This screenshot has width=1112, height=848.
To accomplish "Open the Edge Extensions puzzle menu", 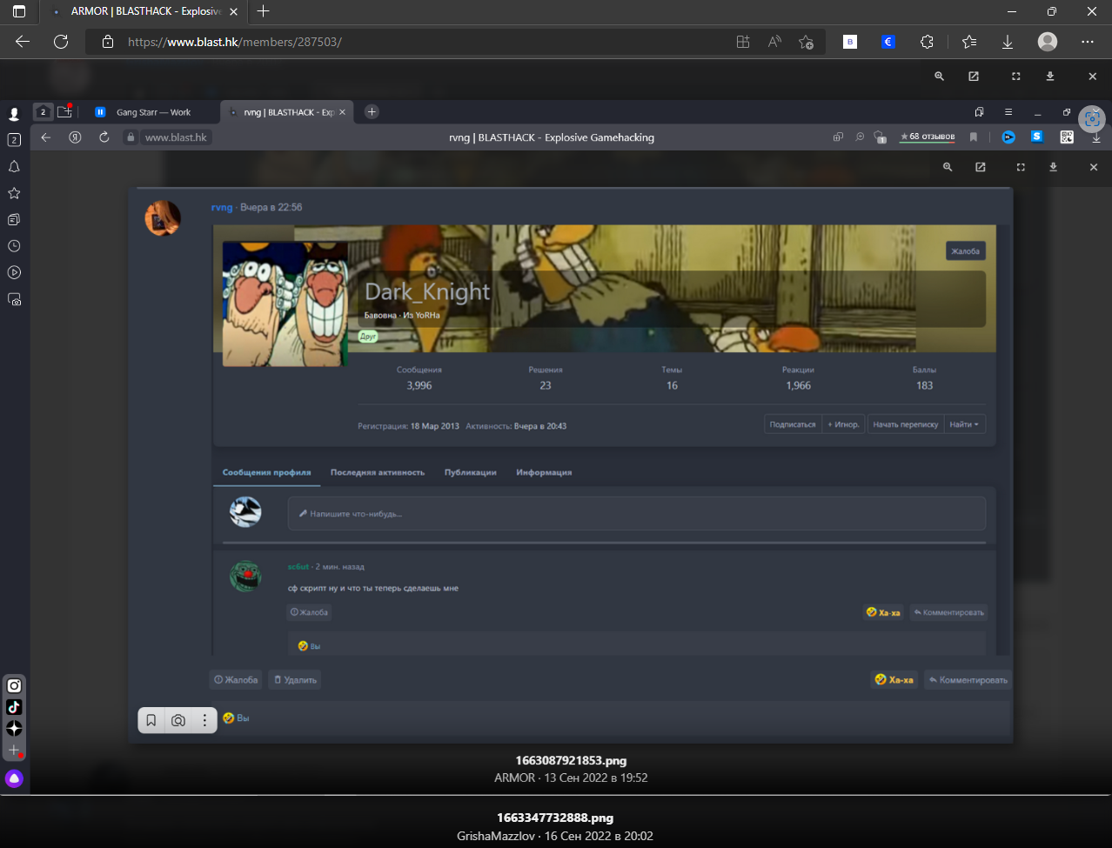I will coord(927,42).
